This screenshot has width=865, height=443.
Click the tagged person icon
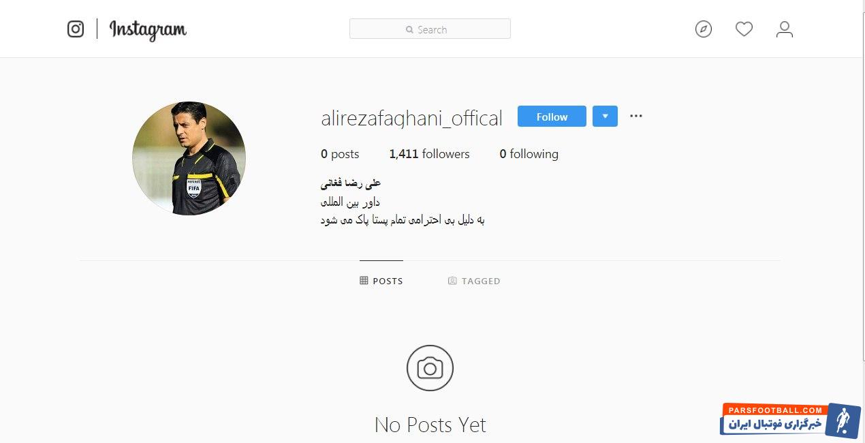tap(452, 280)
